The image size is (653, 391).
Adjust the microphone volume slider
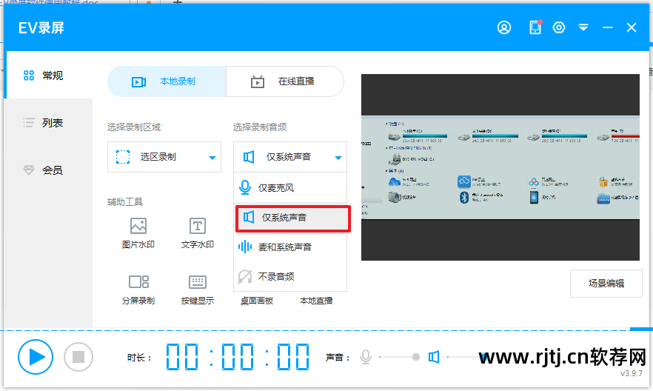click(x=400, y=357)
